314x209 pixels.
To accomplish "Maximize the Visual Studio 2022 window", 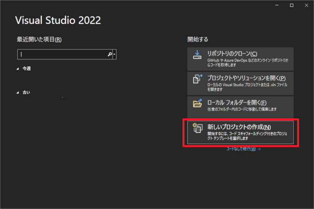I will coord(292,5).
